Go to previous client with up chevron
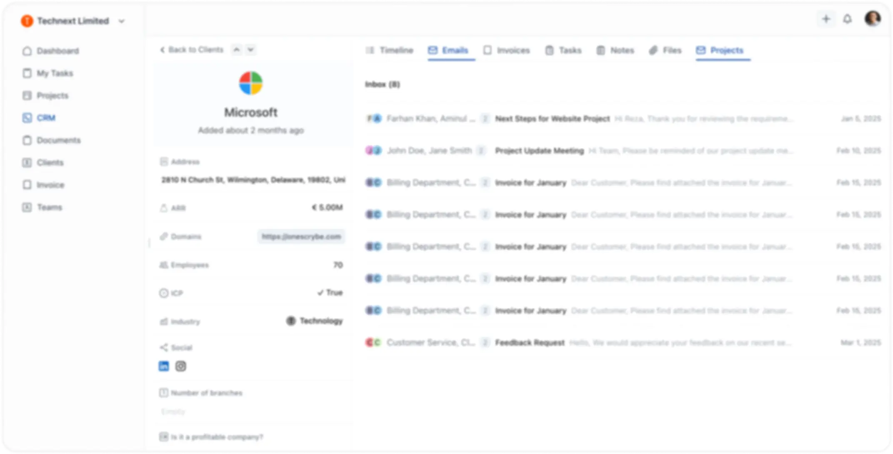Viewport: 893px width, 454px height. [236, 50]
